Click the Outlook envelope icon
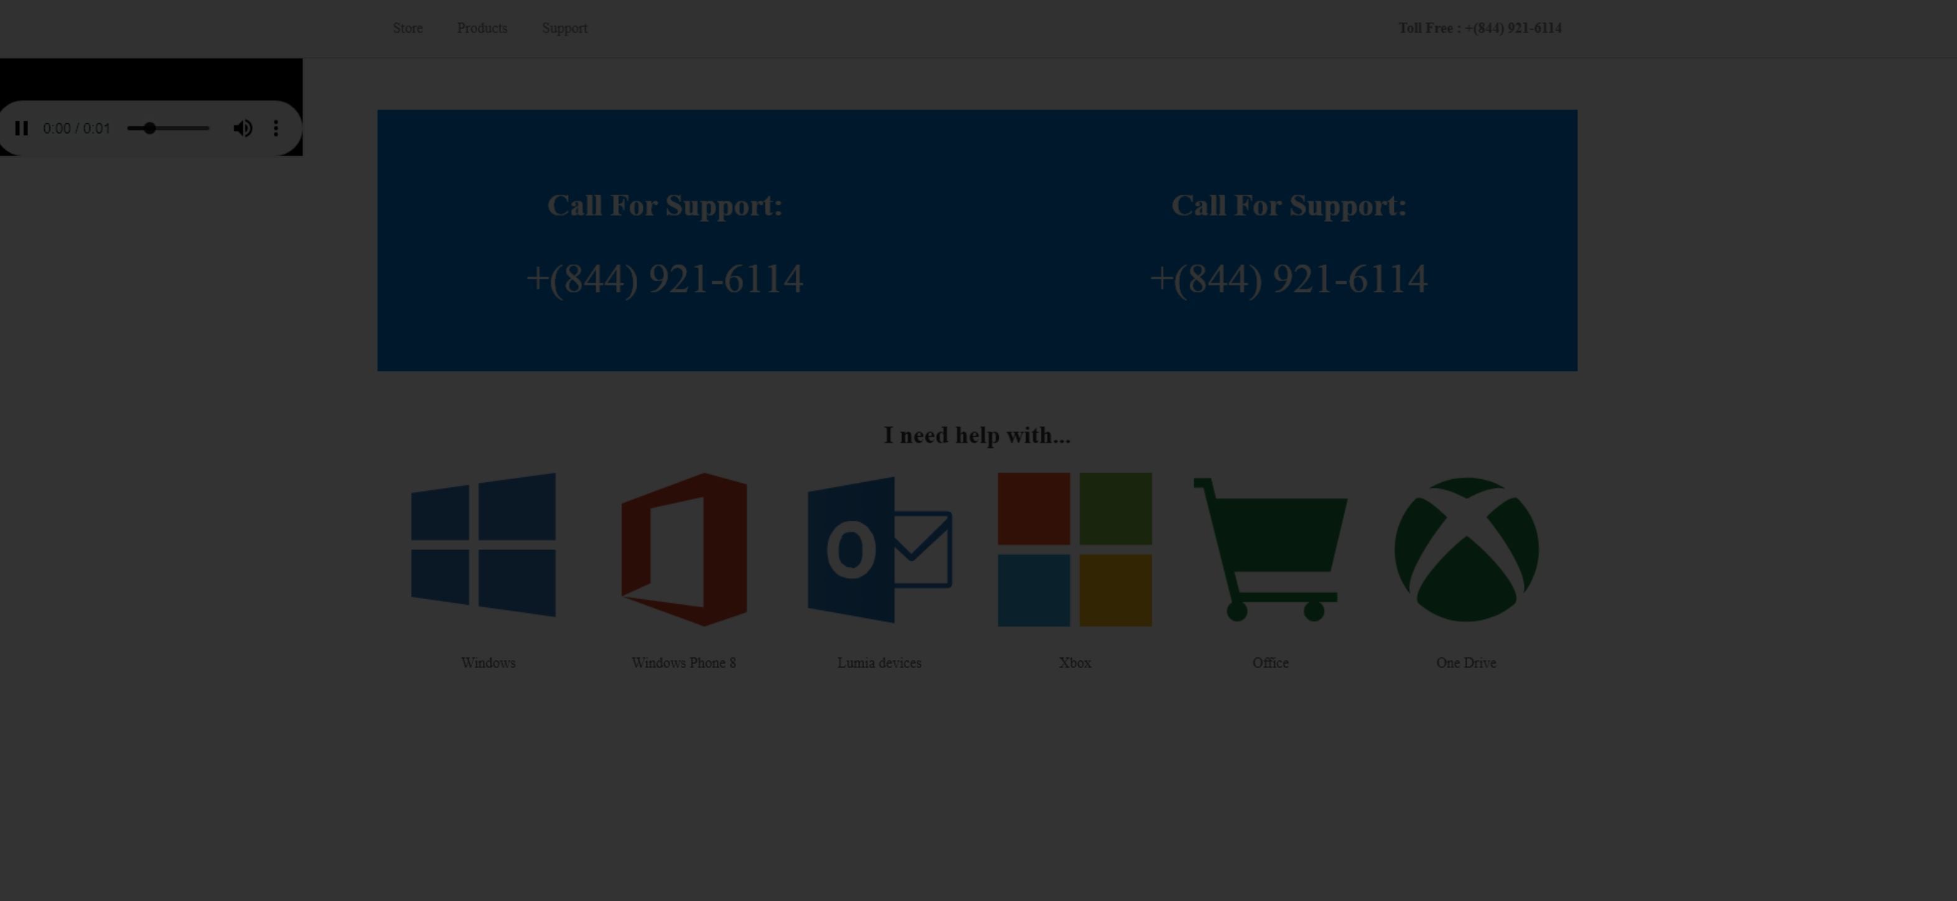Image resolution: width=1957 pixels, height=901 pixels. (879, 549)
